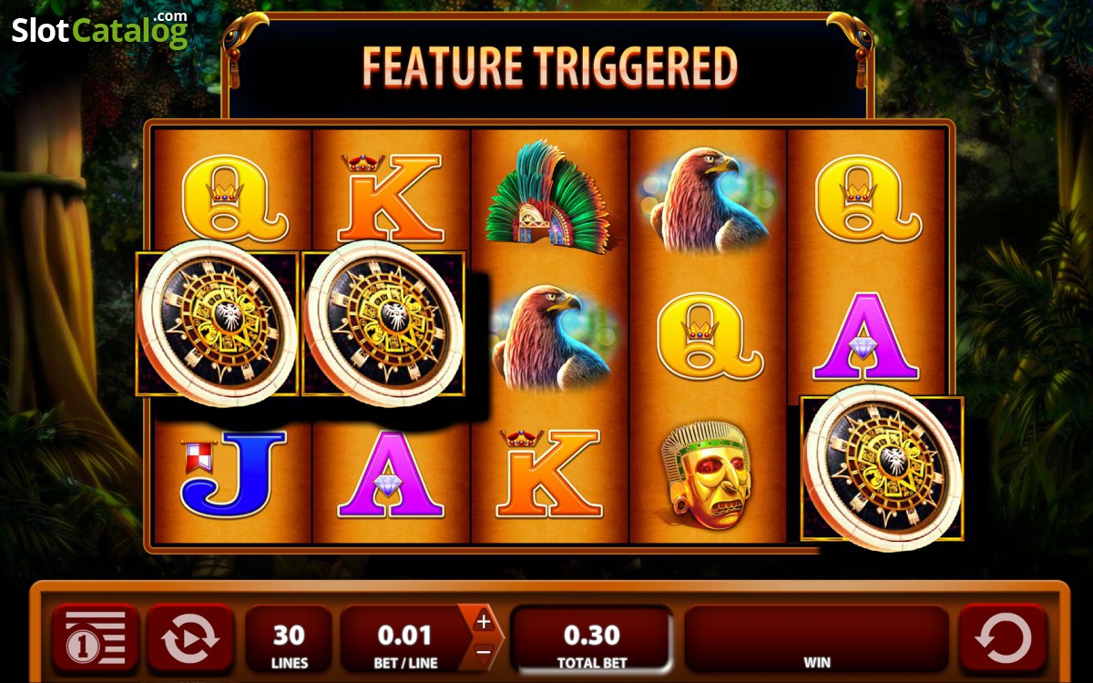Click the orange K on the second reel

click(x=391, y=197)
